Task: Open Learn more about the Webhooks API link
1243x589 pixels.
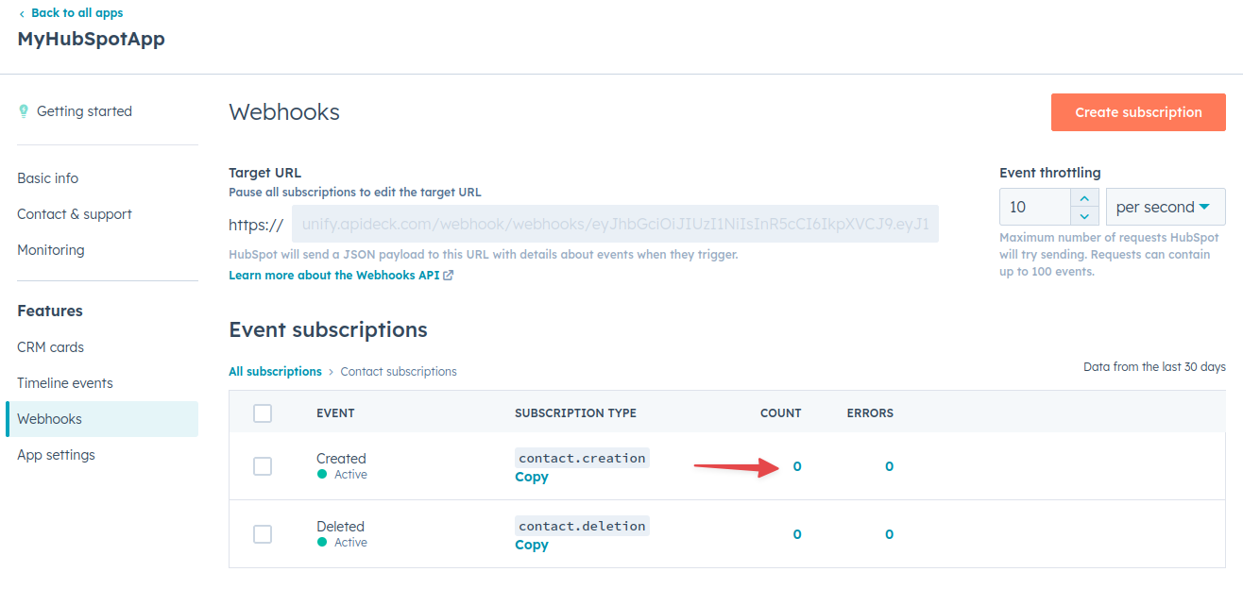Action: (x=333, y=276)
